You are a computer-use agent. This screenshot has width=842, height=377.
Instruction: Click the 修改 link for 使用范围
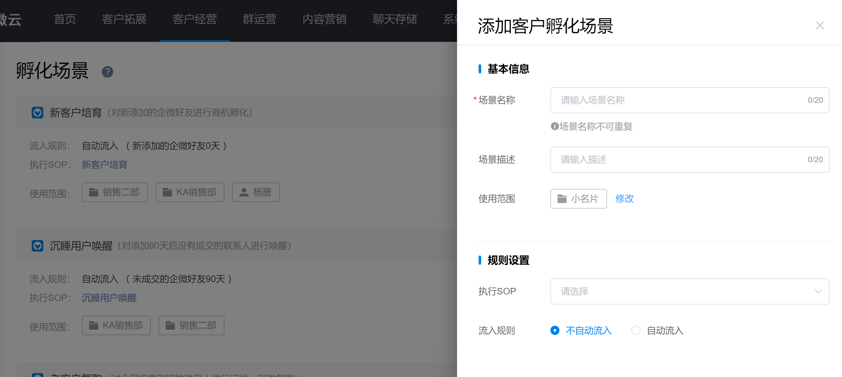coord(624,198)
